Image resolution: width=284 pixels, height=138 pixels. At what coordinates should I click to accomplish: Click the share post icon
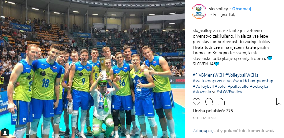click(221, 101)
